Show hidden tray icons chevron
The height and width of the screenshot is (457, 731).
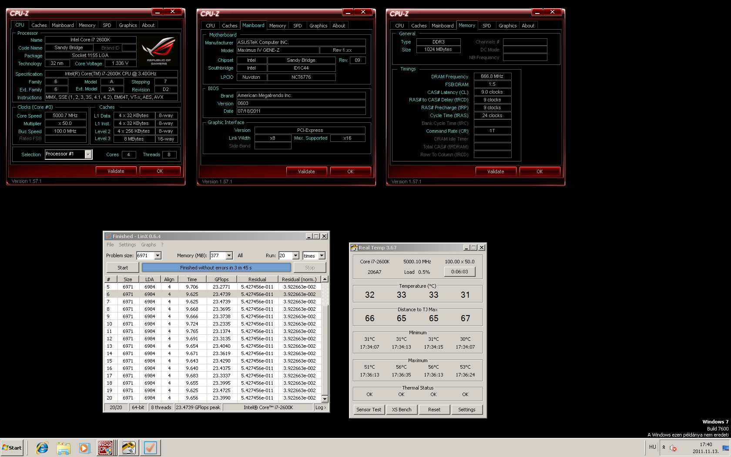(x=664, y=447)
